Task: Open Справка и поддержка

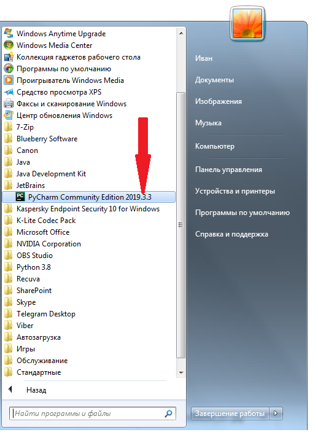Action: coord(231,234)
